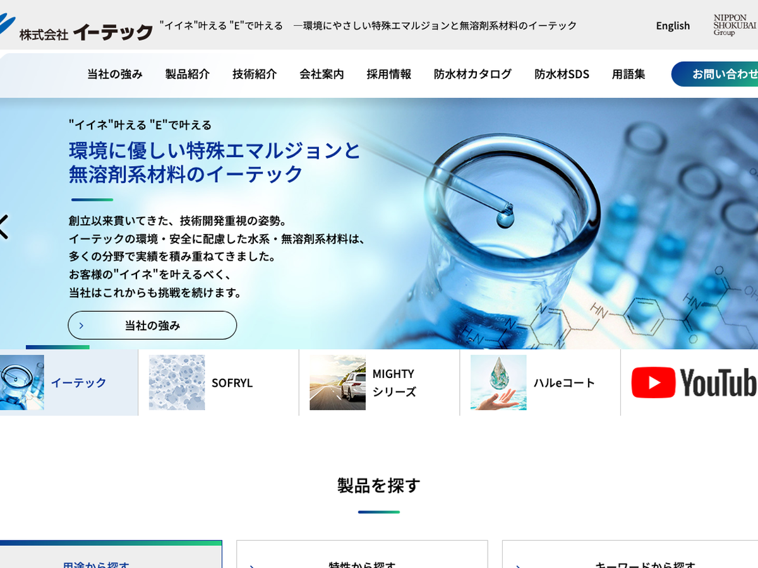Screen dimensions: 758x568
Task: Open the 用語集 glossary
Action: tap(629, 74)
